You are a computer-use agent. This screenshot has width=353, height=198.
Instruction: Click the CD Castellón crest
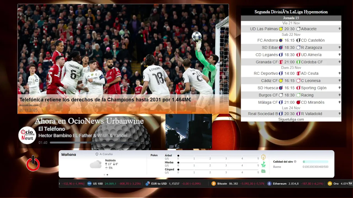pyautogui.click(x=298, y=40)
